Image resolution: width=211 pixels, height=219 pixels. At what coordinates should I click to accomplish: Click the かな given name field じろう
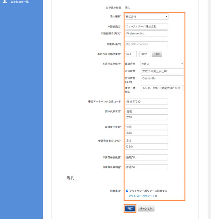coord(146,146)
